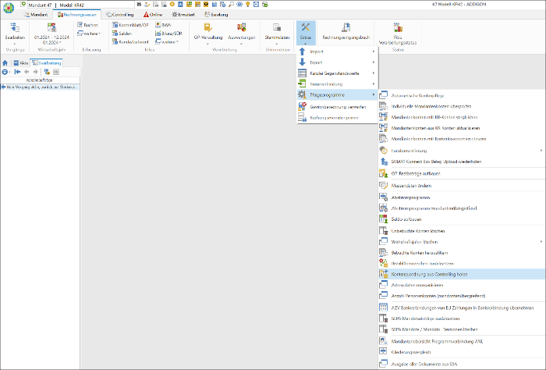
Task: Click the Rechnungseingangsbuch ribbon icon
Action: point(346,27)
